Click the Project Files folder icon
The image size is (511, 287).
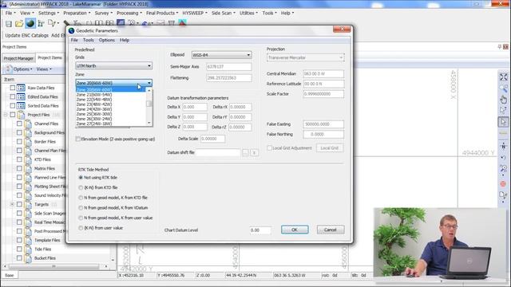(22, 115)
